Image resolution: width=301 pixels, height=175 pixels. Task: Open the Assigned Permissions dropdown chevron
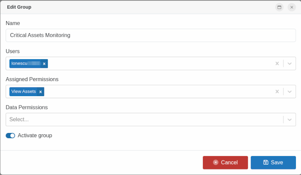[x=290, y=91]
